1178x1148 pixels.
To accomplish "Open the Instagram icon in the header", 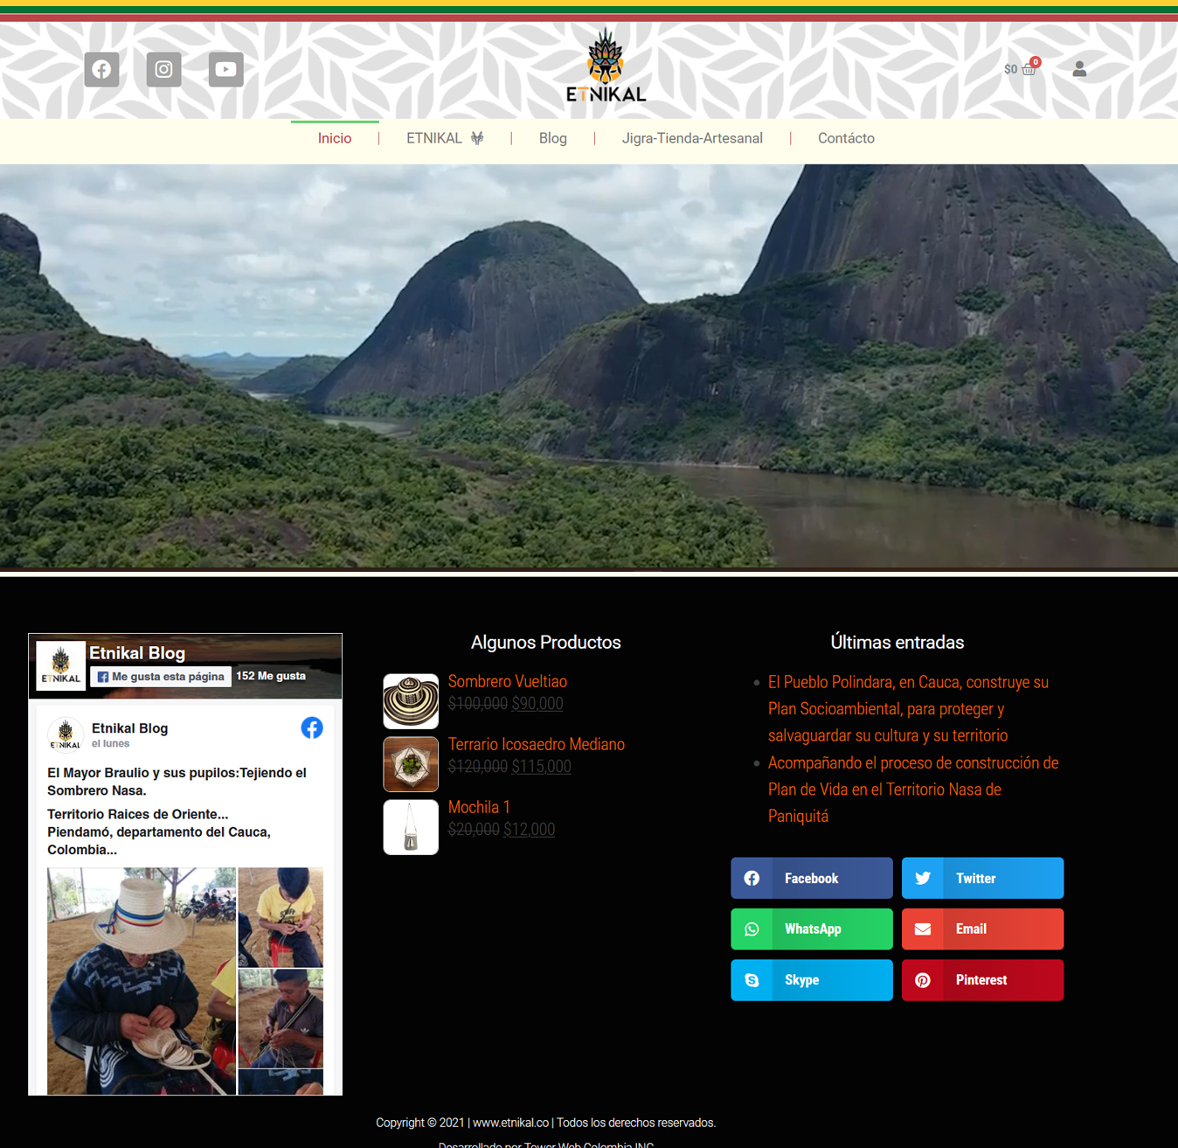I will click(x=163, y=69).
